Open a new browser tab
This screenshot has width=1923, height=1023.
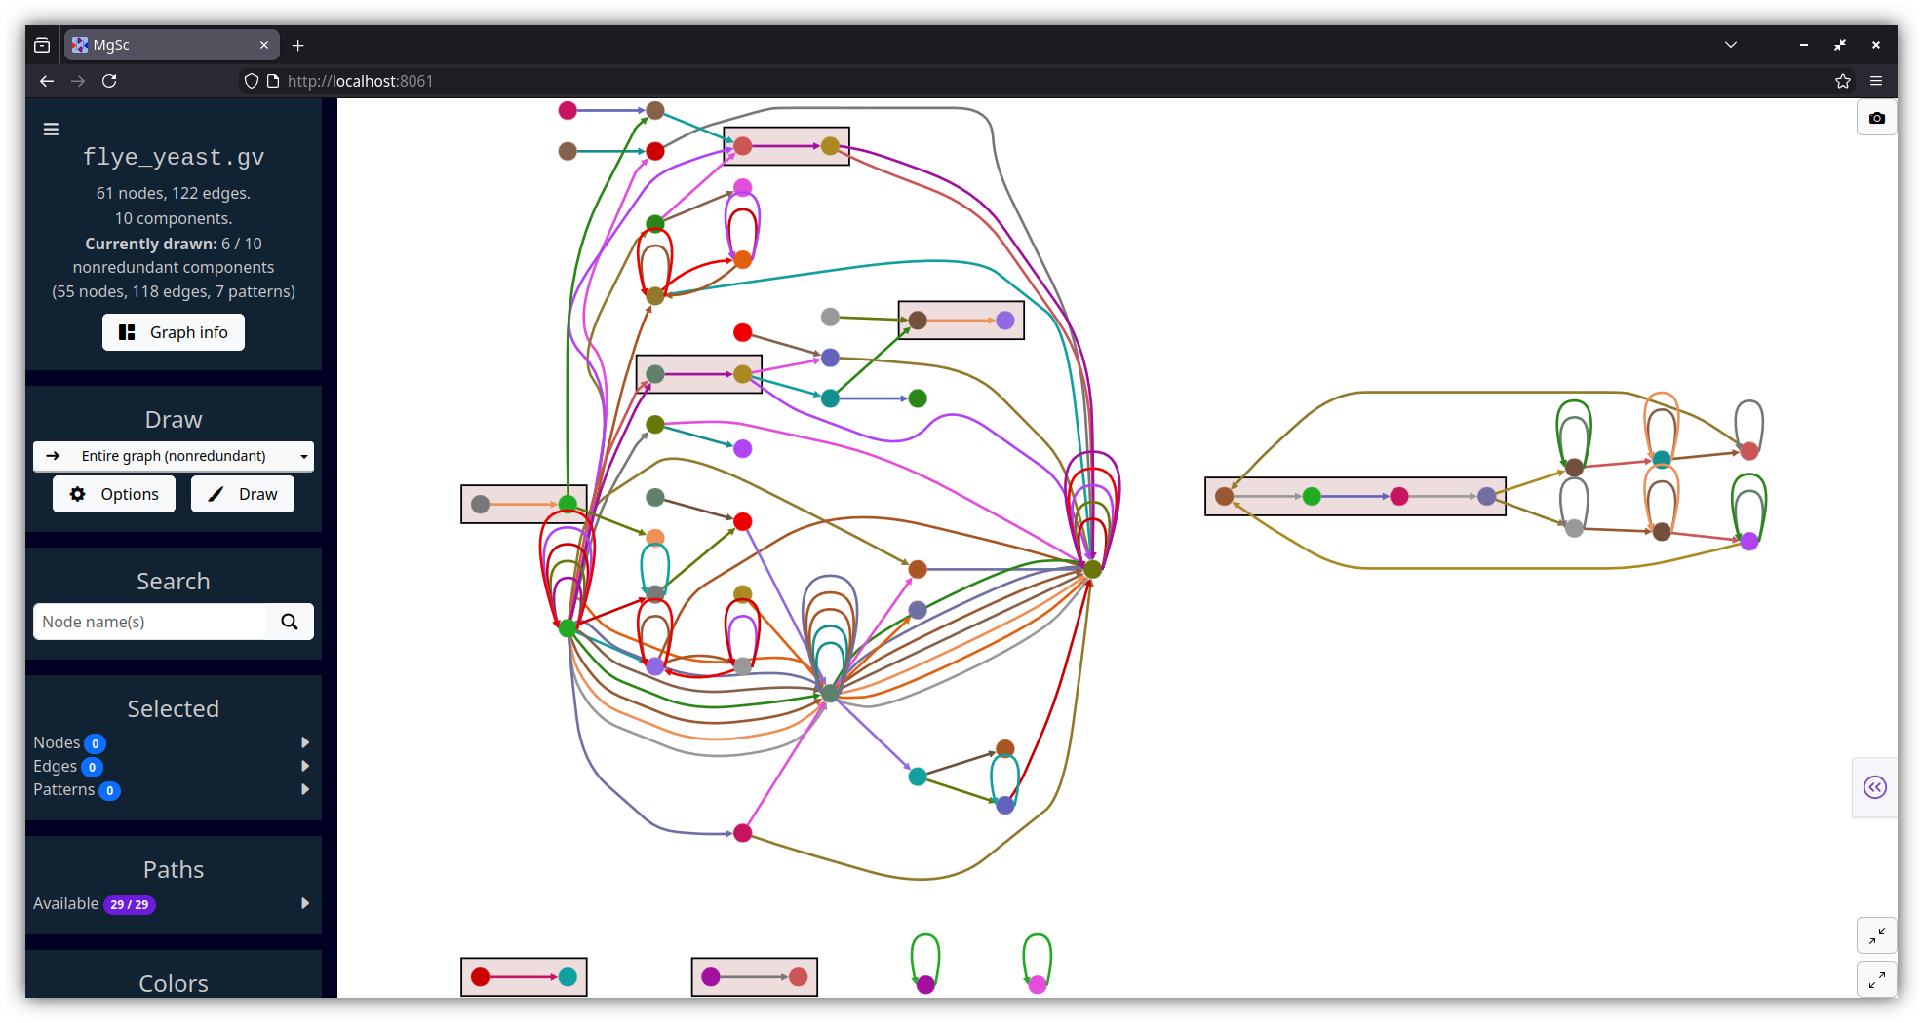[x=298, y=45]
